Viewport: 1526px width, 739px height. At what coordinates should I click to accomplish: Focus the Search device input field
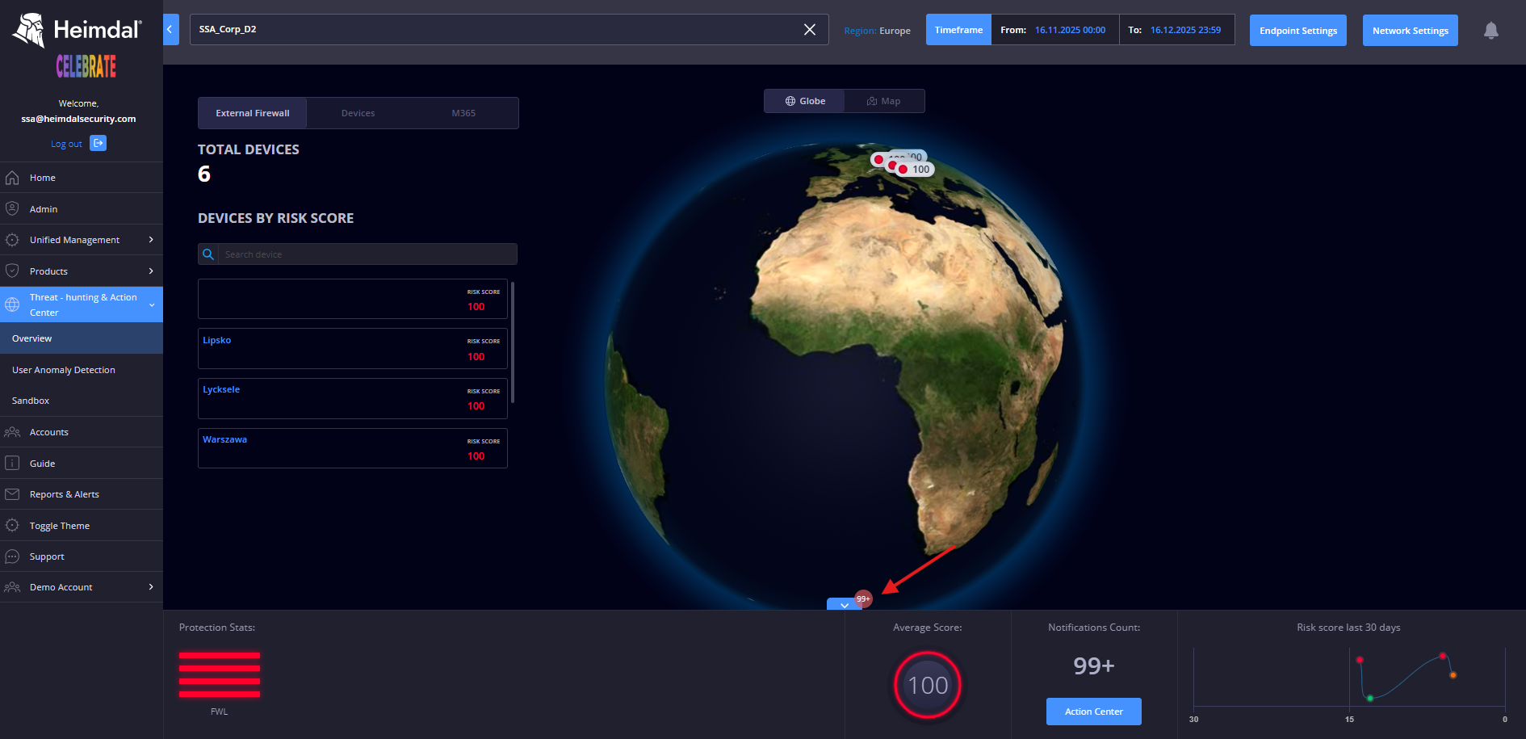click(367, 254)
